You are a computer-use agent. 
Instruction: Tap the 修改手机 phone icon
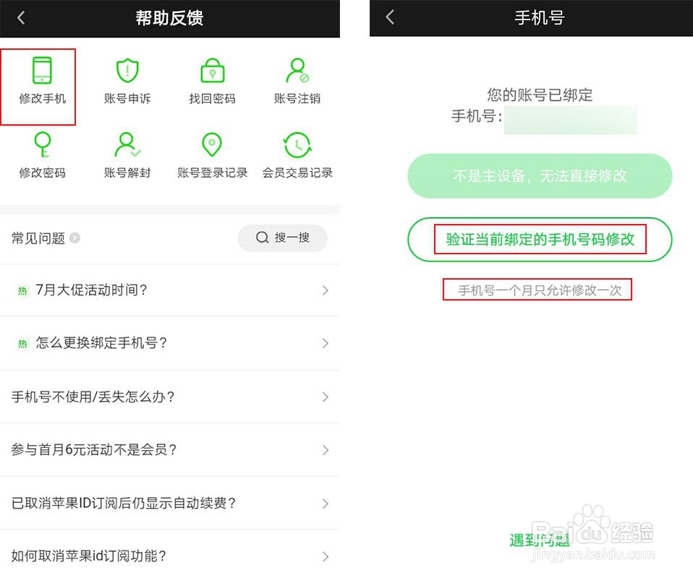pos(43,70)
